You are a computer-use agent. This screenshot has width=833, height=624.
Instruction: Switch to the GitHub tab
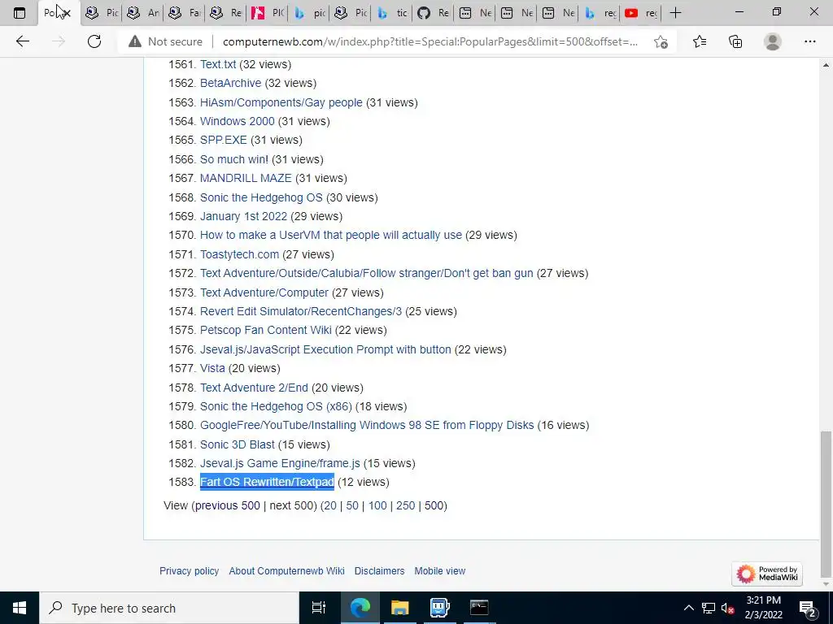point(432,13)
